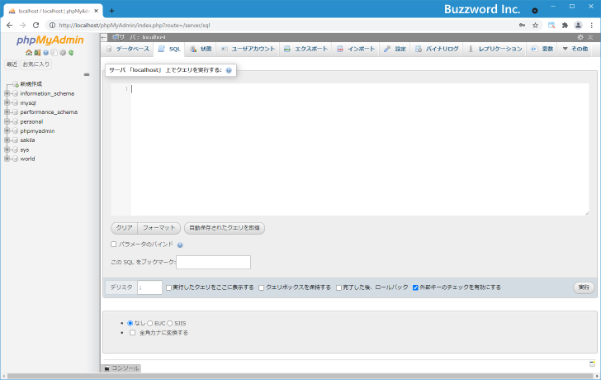Click the link-with-main-panel icon in sidebar
The image size is (601, 380).
[x=87, y=74]
